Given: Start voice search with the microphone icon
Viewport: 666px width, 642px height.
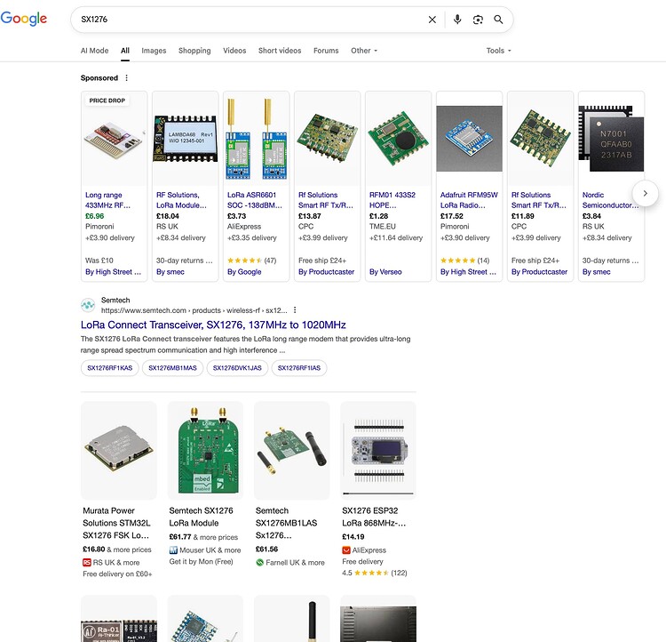Looking at the screenshot, I should click(457, 20).
